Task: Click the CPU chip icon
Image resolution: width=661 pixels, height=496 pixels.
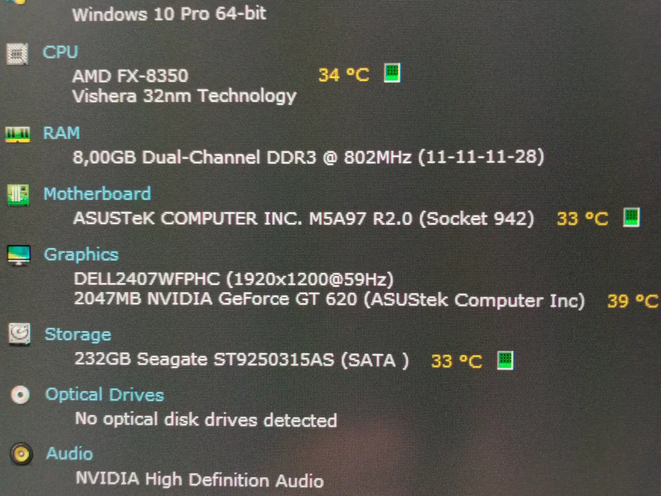Action: click(17, 53)
